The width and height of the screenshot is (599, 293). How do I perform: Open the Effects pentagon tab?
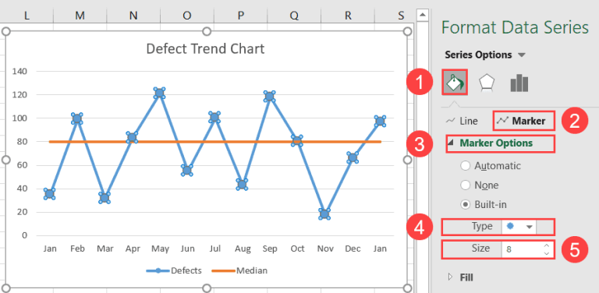487,83
